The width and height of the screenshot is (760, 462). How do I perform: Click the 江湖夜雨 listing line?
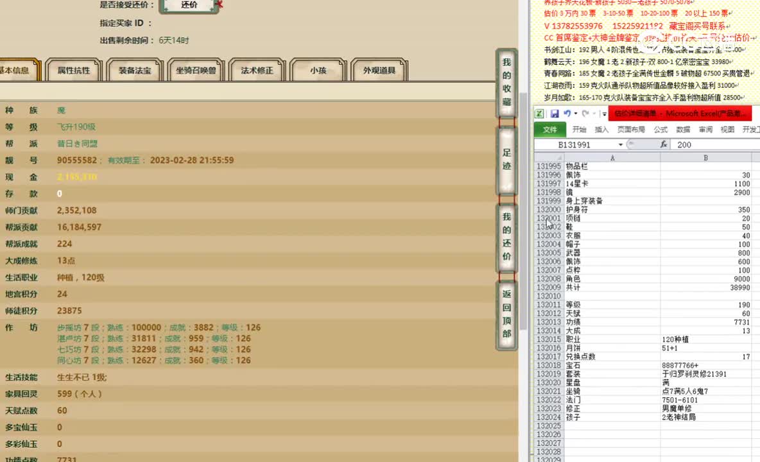[640, 85]
